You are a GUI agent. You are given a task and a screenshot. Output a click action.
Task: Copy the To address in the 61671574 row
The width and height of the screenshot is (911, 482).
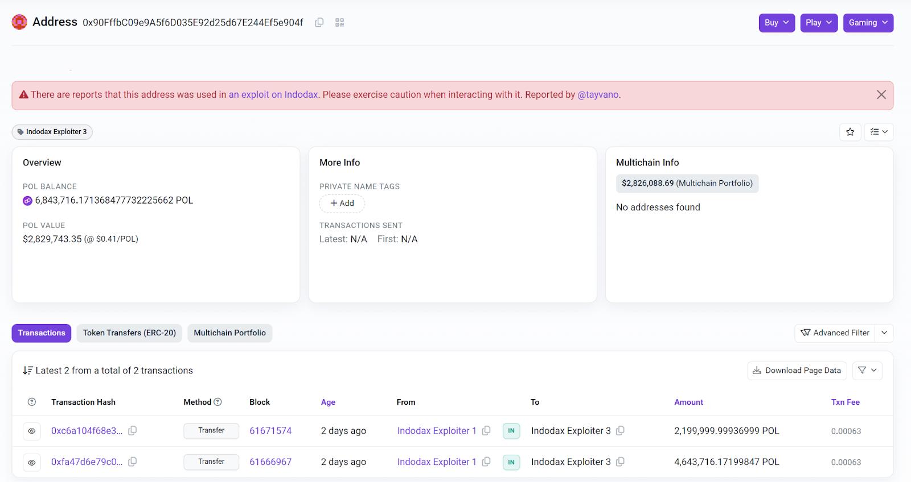[x=621, y=431]
